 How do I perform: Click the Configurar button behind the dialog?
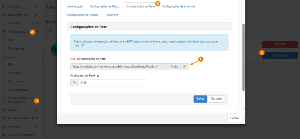point(280,56)
